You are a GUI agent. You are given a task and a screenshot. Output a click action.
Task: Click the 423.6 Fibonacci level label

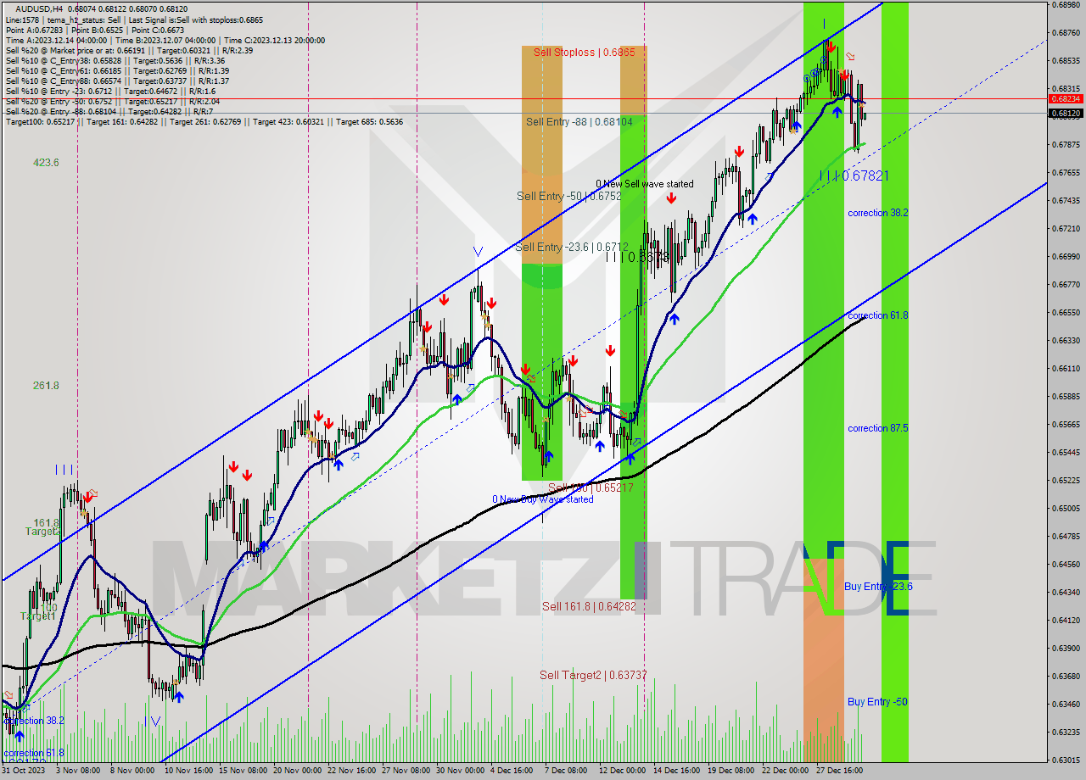tap(46, 162)
